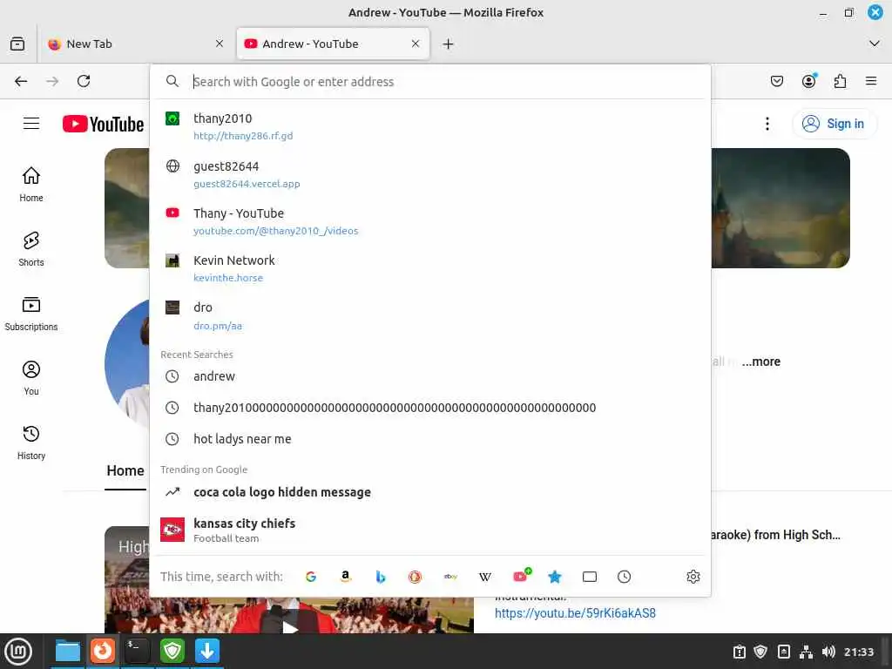
Task: Open Firefox application menu
Action: coord(871,81)
